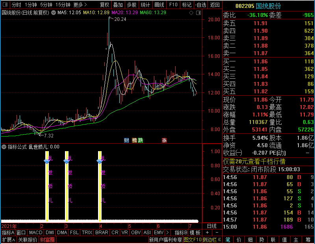This screenshot has width=315, height=244.
Task: Select the BRAR indicator tab
Action: [102, 233]
